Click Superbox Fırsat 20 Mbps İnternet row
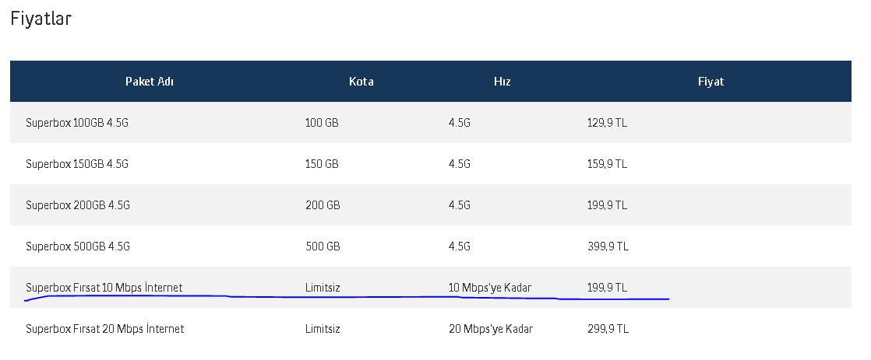Screen dimensions: 871x360 tap(104, 329)
